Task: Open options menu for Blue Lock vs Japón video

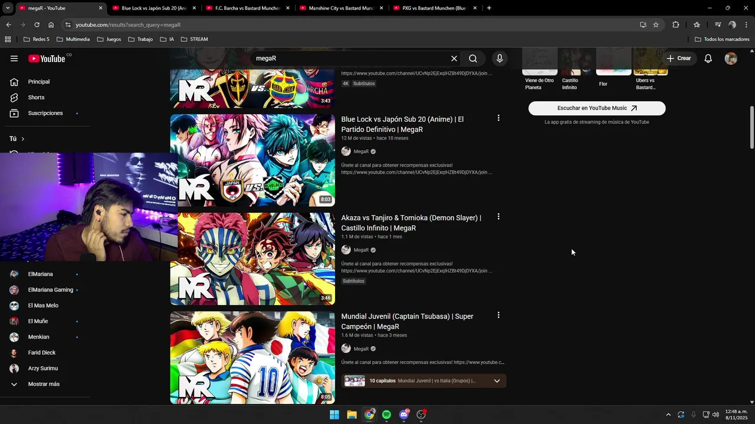Action: [x=498, y=118]
